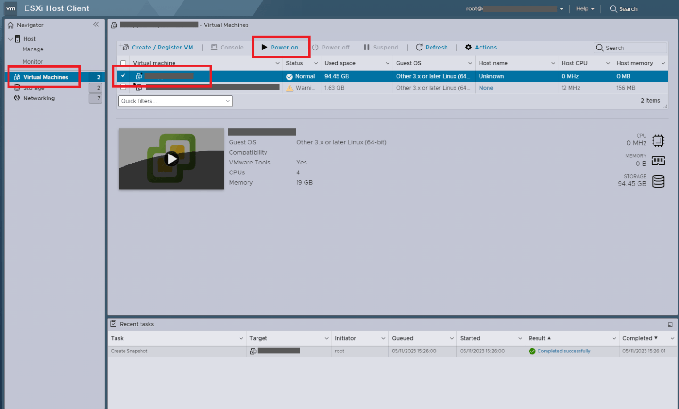
Task: Check the checkbox for the warning-status VM
Action: pos(123,87)
